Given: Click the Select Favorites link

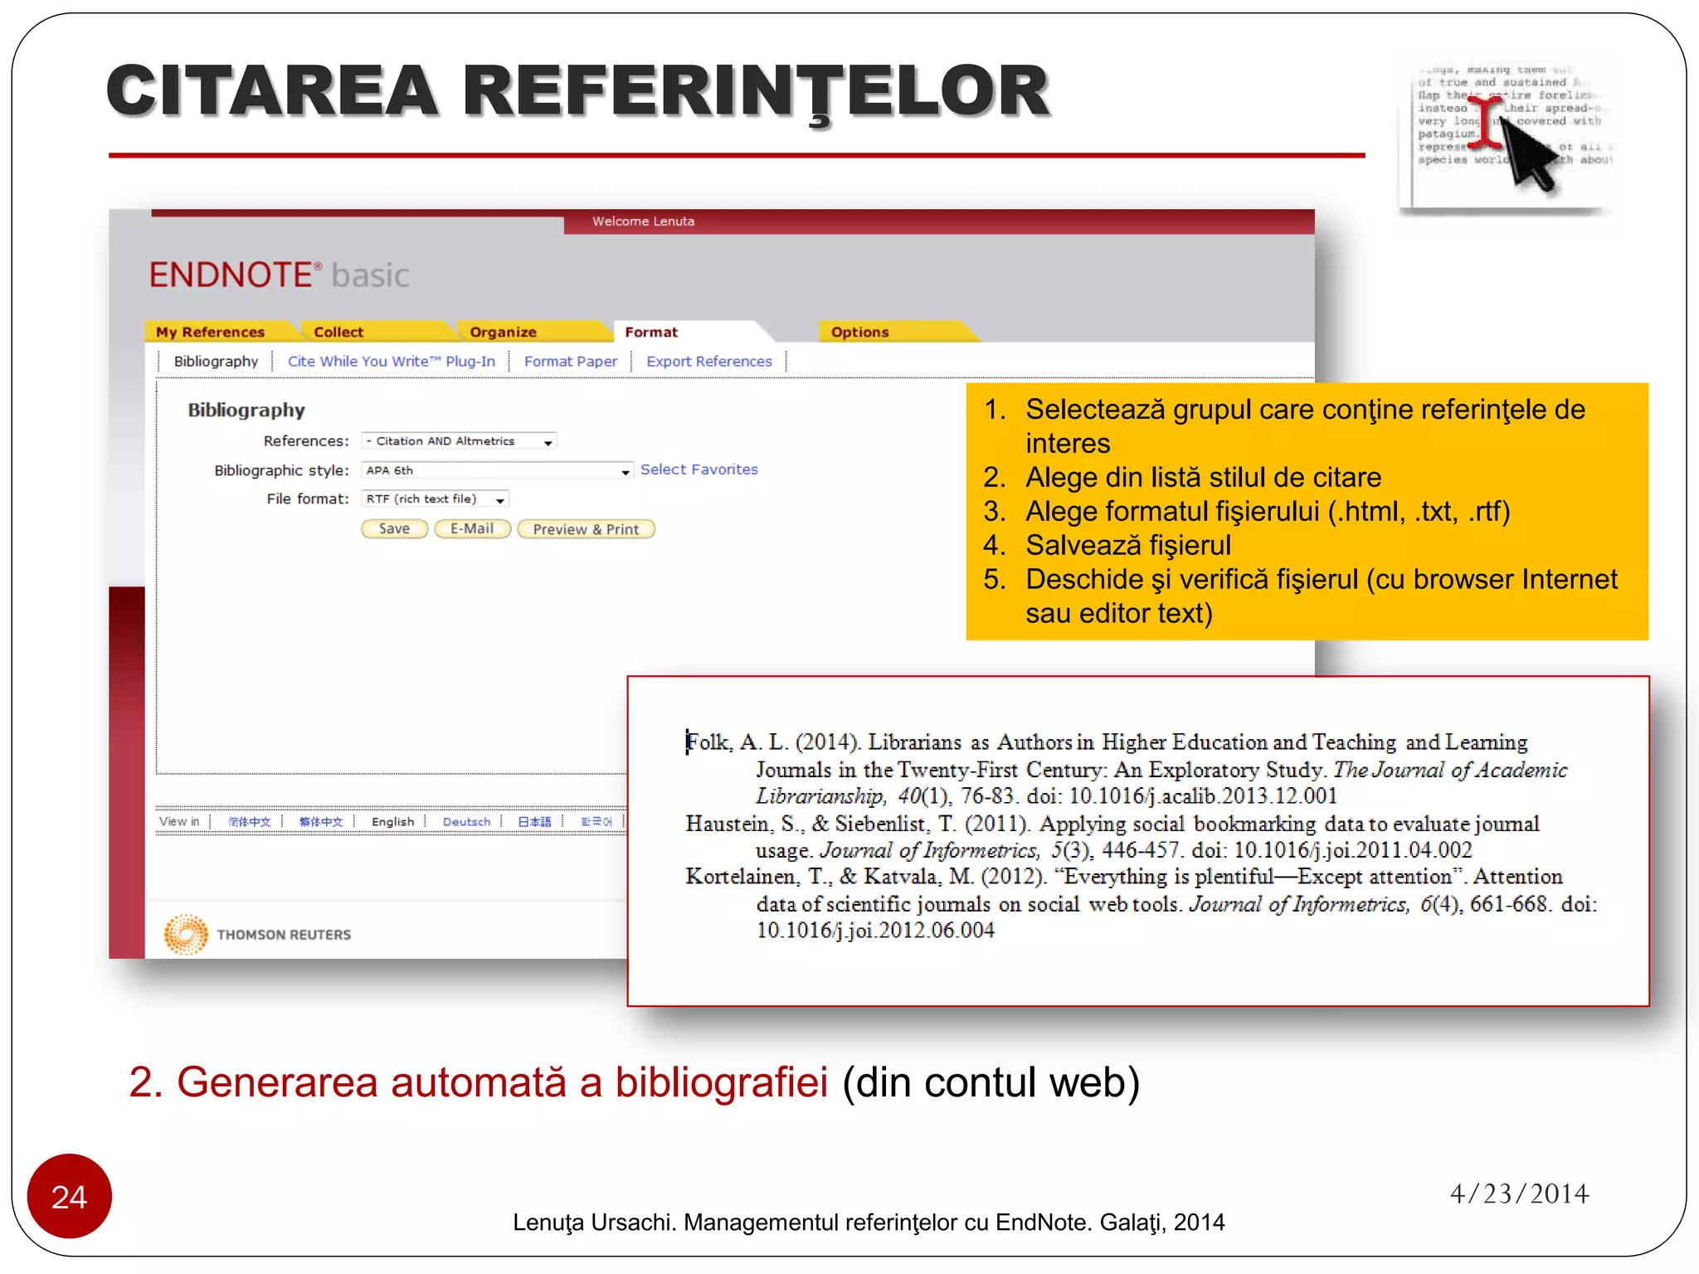Looking at the screenshot, I should 699,469.
